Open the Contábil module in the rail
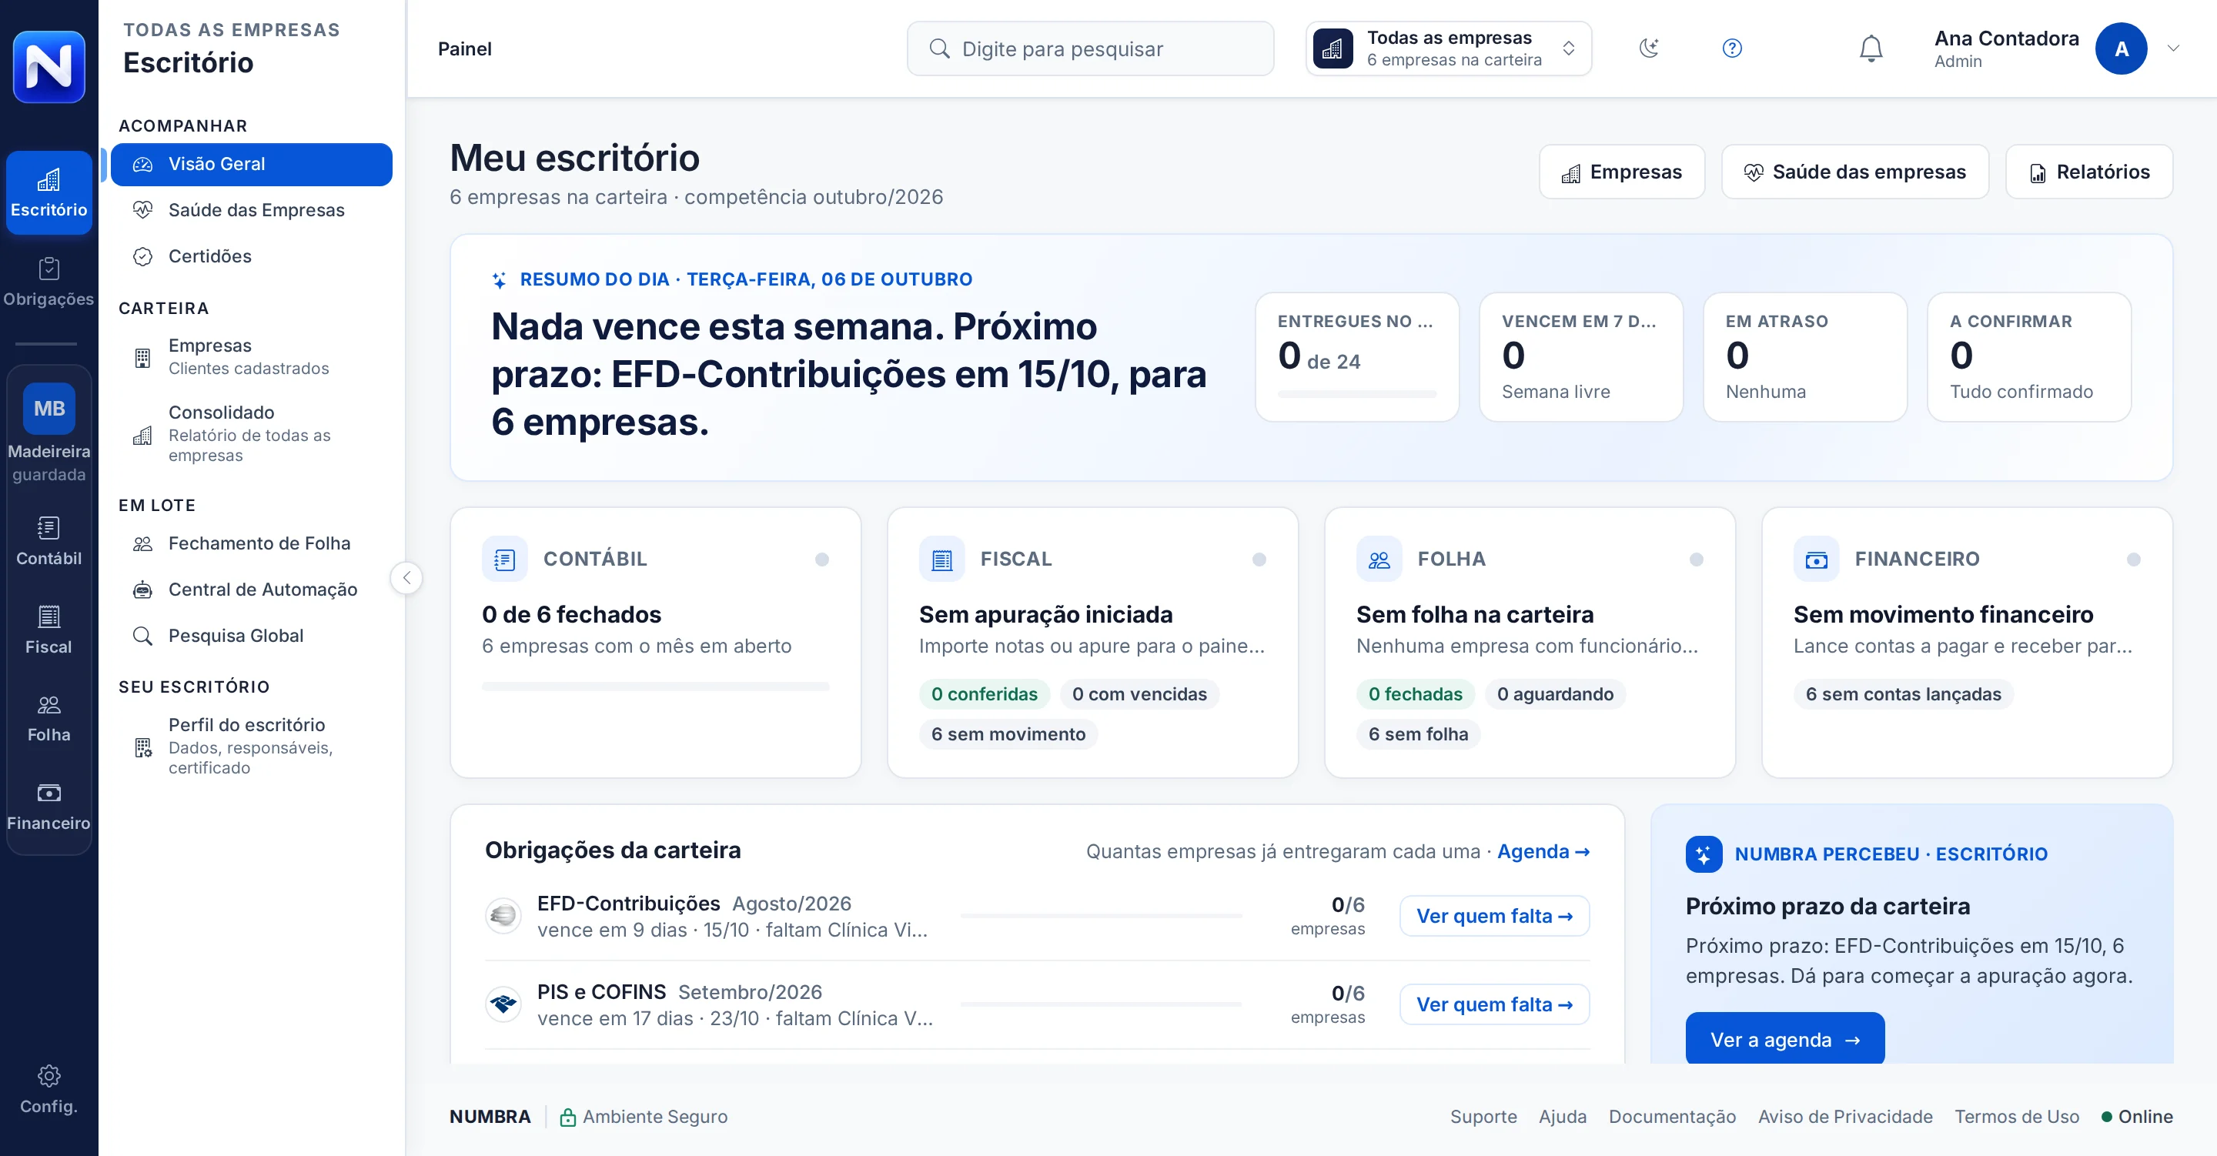The image size is (2217, 1156). pyautogui.click(x=49, y=541)
